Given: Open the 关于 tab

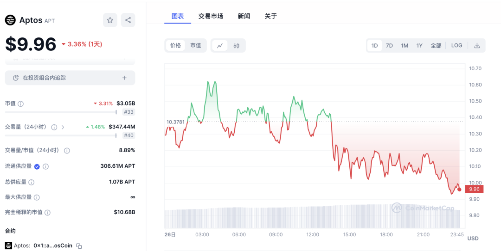Looking at the screenshot, I should click(270, 16).
